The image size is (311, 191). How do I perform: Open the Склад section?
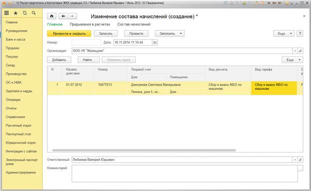point(10,65)
